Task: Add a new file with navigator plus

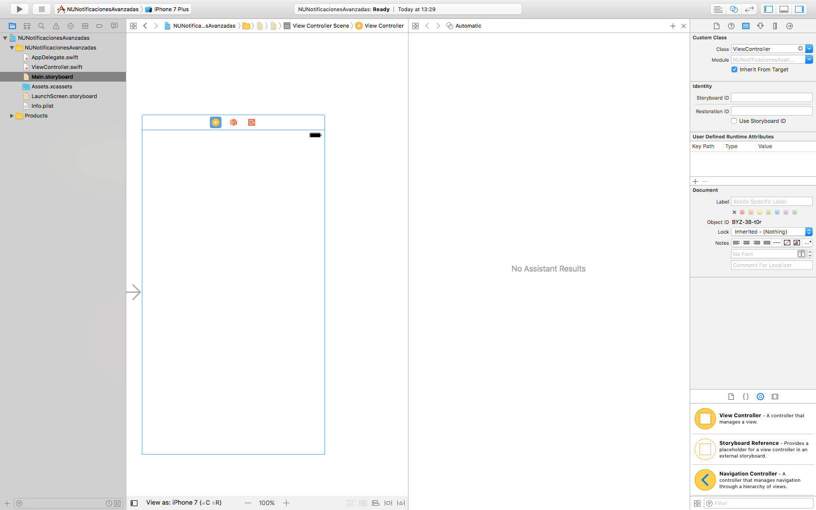Action: pyautogui.click(x=7, y=503)
